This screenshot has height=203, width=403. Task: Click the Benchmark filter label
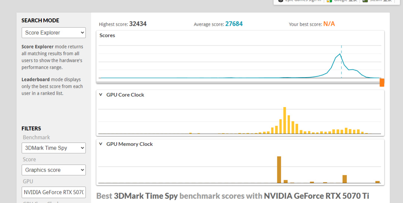36,137
